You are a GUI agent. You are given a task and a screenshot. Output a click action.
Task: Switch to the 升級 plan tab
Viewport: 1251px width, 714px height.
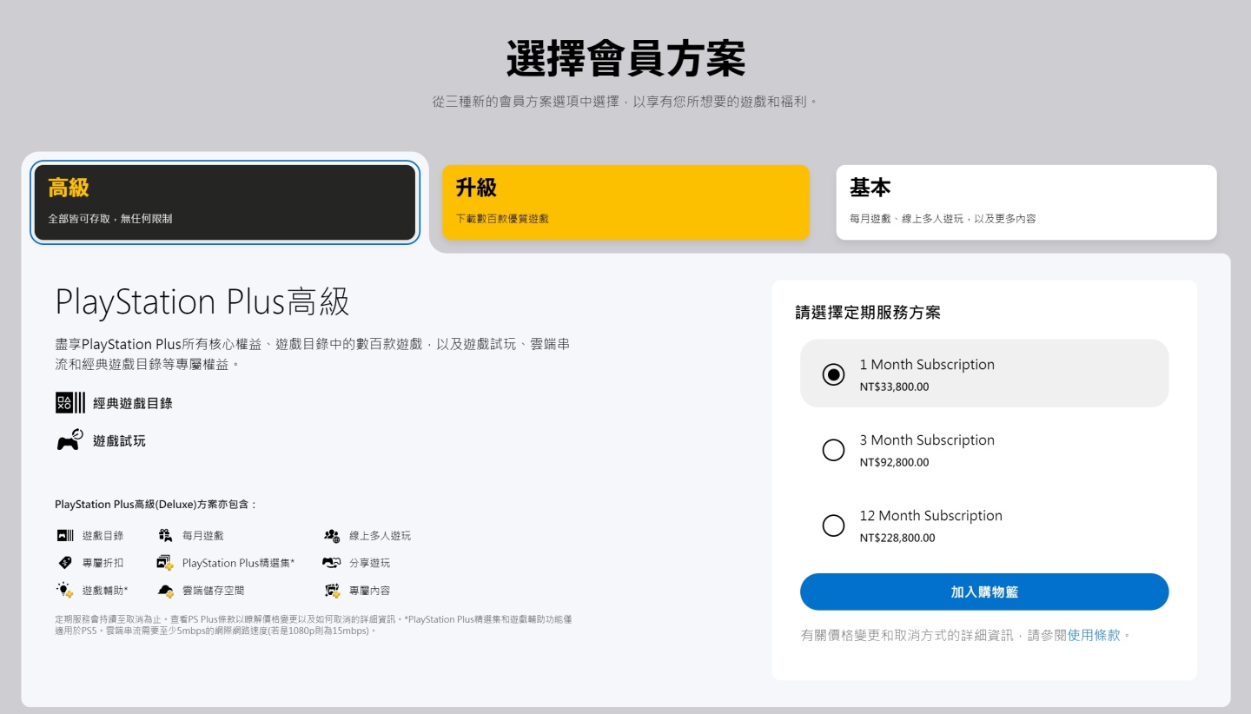point(625,202)
